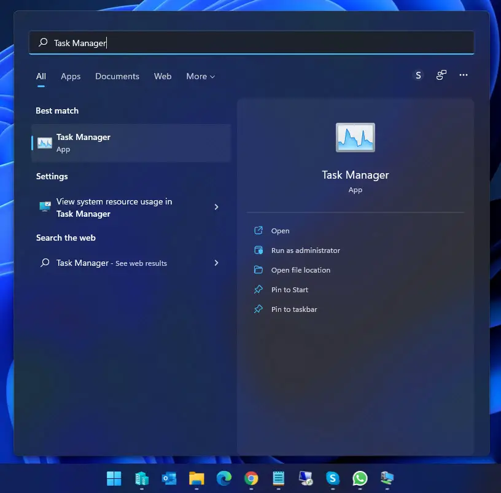The width and height of the screenshot is (501, 493).
Task: Open WhatsApp from the taskbar
Action: click(x=360, y=478)
